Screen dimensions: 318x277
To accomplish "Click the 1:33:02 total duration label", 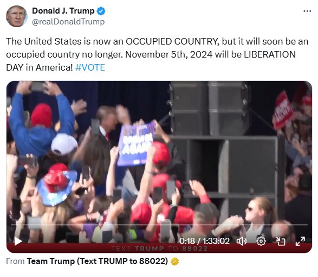I will pyautogui.click(x=216, y=241).
